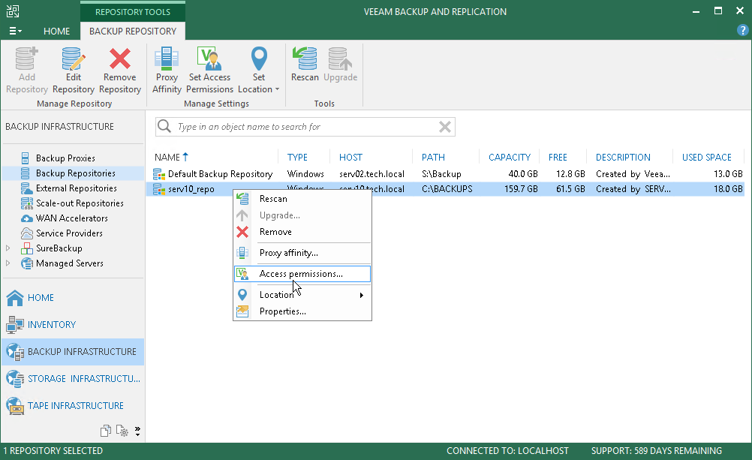Expand the Managed Servers node arrow

point(8,263)
